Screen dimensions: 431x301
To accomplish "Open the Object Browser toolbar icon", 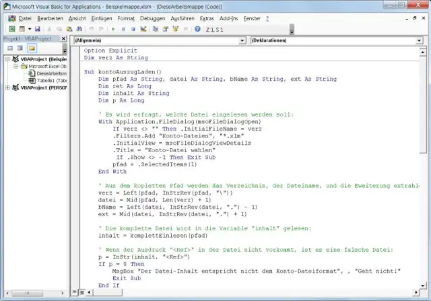I will coord(175,29).
